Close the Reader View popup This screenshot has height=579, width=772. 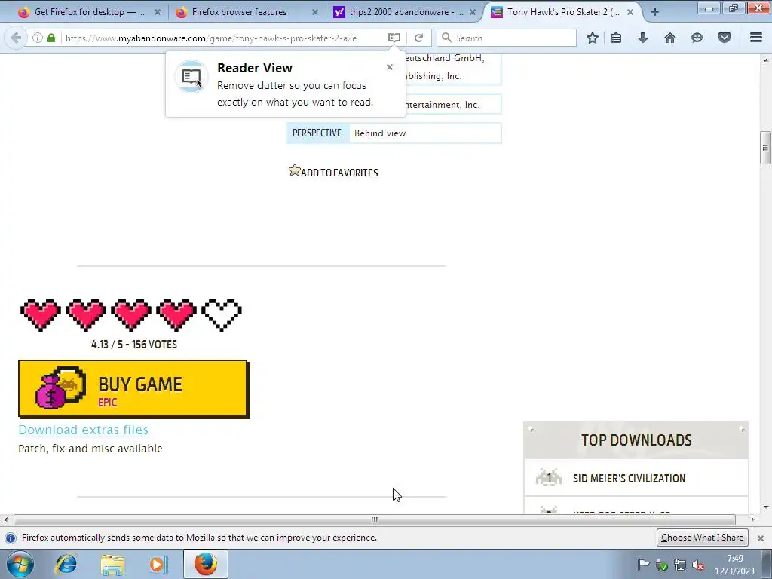[x=390, y=67]
